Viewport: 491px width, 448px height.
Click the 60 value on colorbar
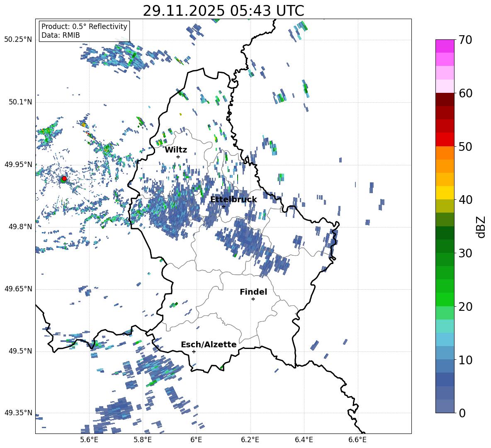[x=465, y=93]
